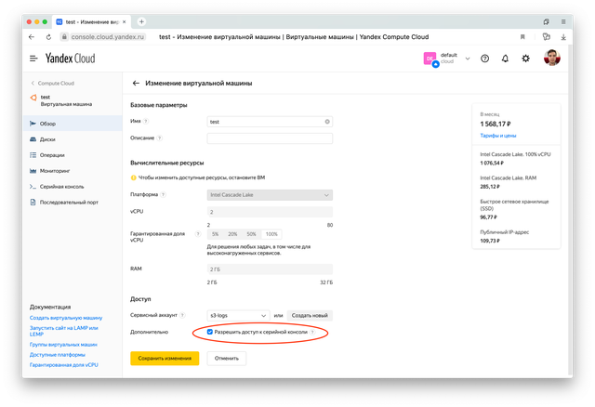Expand the Сервисный аккаунт s3-logs dropdown

click(x=236, y=315)
